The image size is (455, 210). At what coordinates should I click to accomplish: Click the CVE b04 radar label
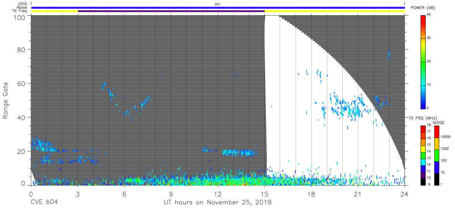[44, 203]
